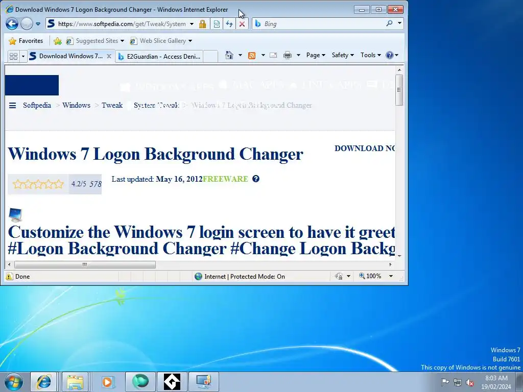Expand the tab list dropdown arrow
The width and height of the screenshot is (523, 392).
pos(23,56)
